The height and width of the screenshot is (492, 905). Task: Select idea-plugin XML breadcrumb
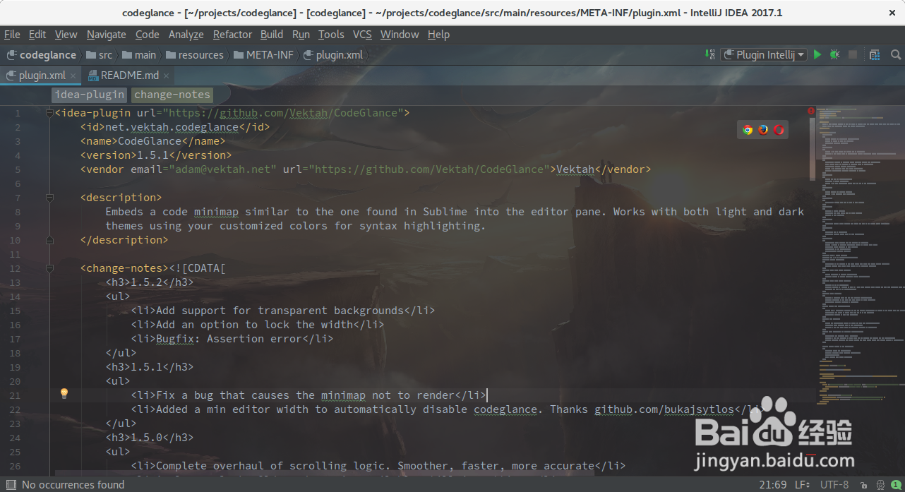89,95
